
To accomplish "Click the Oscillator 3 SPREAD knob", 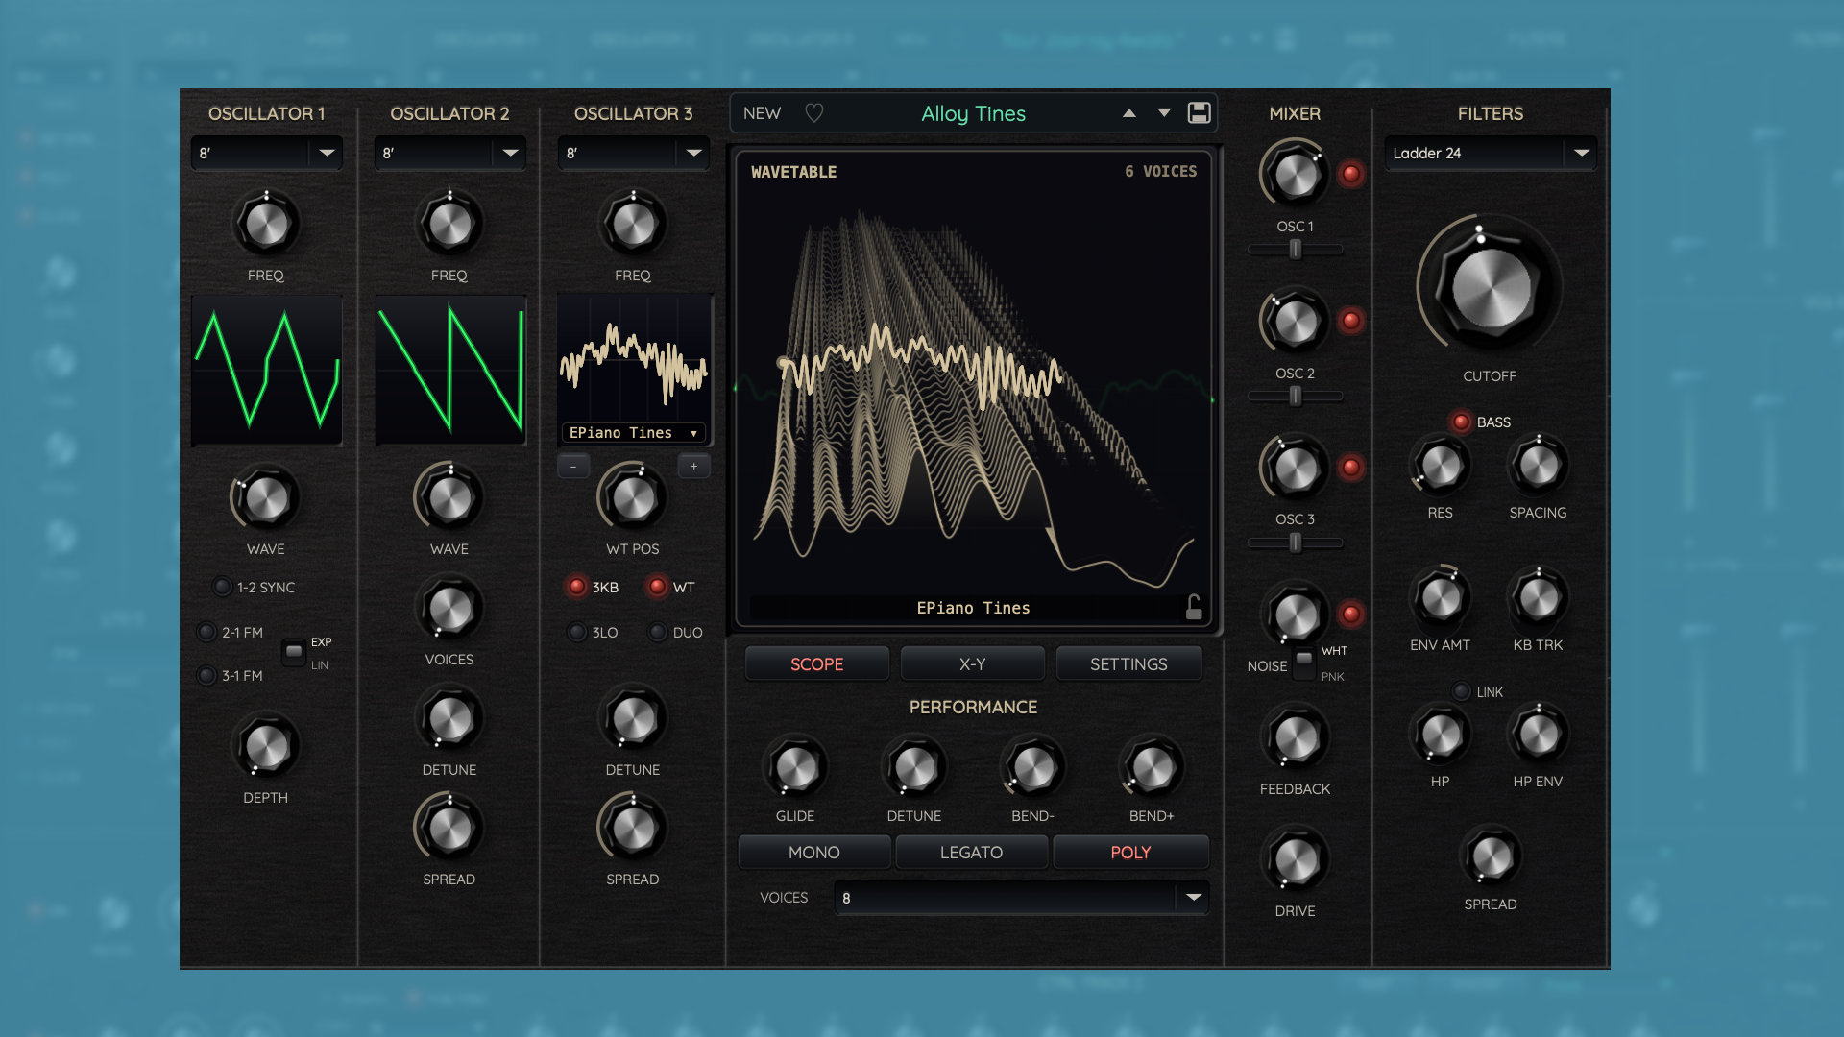I will 633,828.
